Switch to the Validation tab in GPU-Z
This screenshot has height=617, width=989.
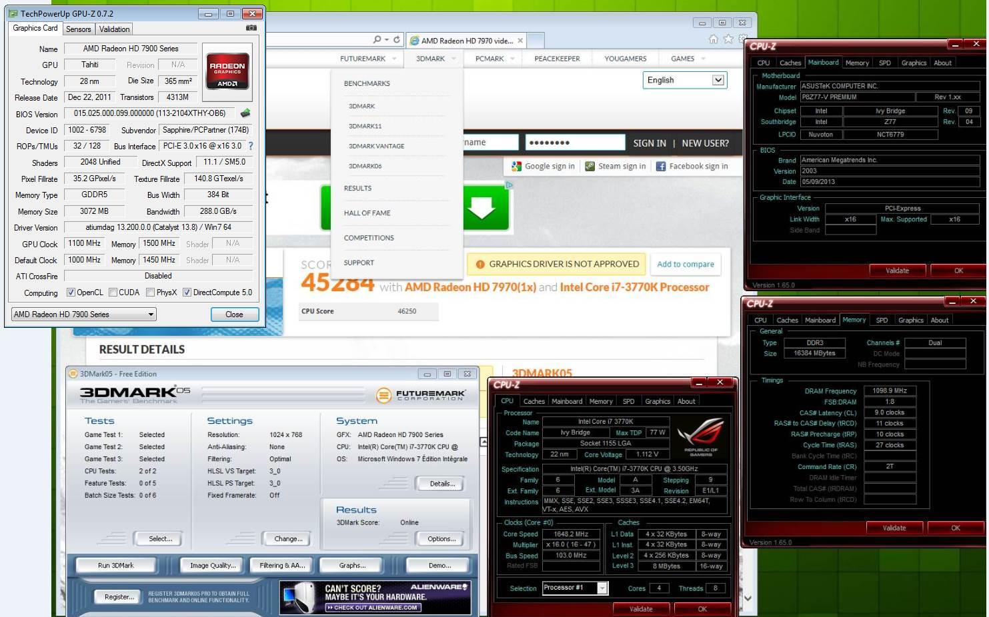pyautogui.click(x=114, y=29)
